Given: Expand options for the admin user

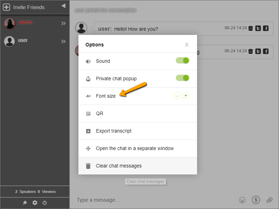Looking at the screenshot, I should (x=63, y=23).
